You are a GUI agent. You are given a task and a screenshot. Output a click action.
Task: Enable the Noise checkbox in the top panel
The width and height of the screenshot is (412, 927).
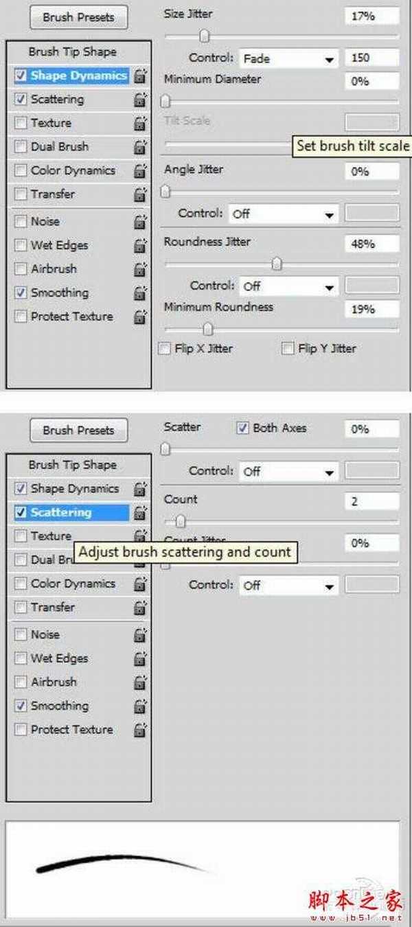[20, 222]
